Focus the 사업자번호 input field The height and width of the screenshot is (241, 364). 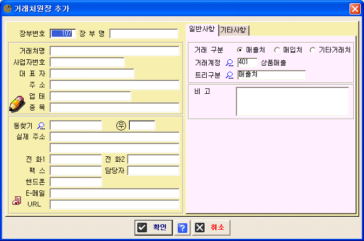pos(87,63)
